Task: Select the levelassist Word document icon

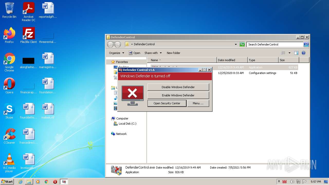Action: (x=29, y=161)
